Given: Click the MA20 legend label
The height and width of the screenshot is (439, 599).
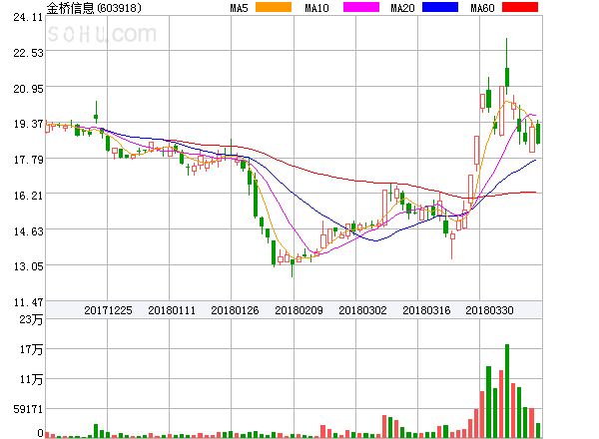Looking at the screenshot, I should [402, 8].
